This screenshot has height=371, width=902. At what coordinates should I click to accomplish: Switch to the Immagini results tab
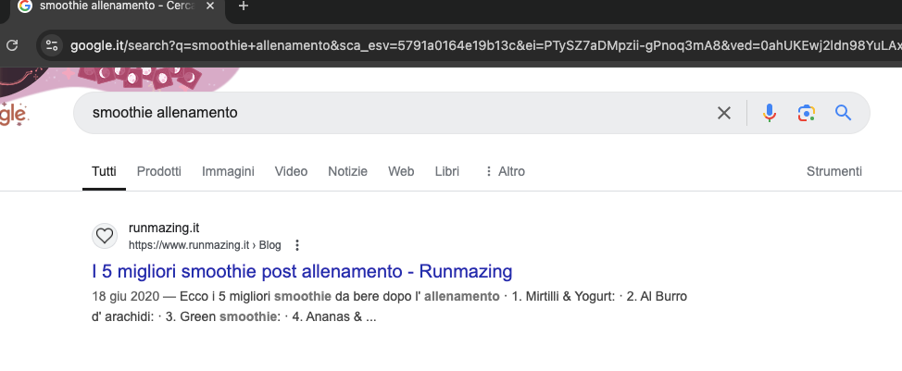[228, 171]
